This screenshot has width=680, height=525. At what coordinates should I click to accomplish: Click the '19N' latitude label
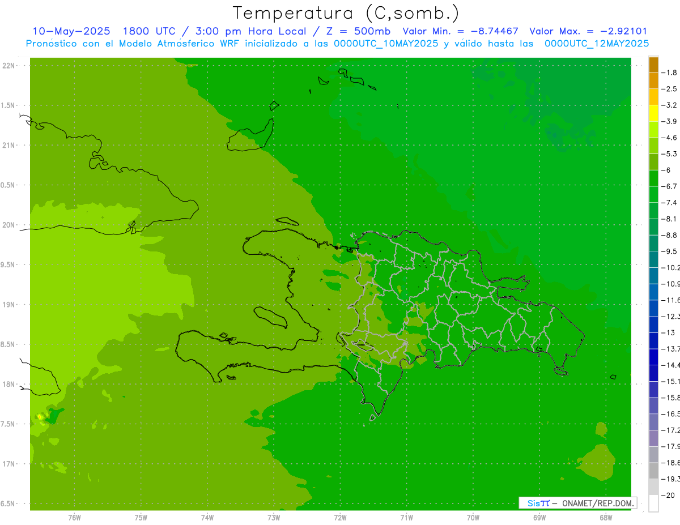click(8, 305)
